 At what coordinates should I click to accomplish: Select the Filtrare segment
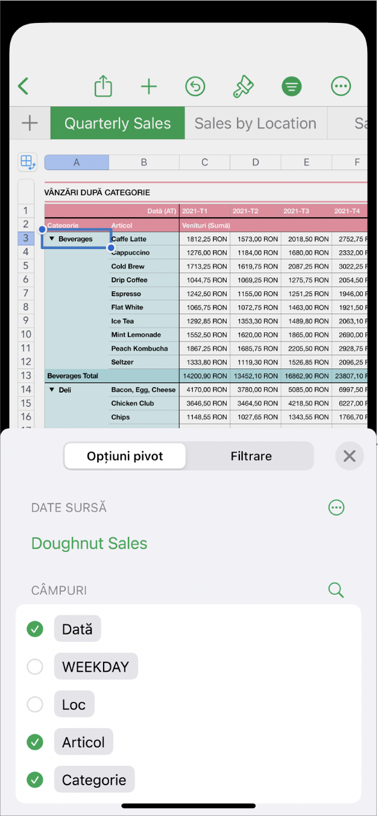251,456
